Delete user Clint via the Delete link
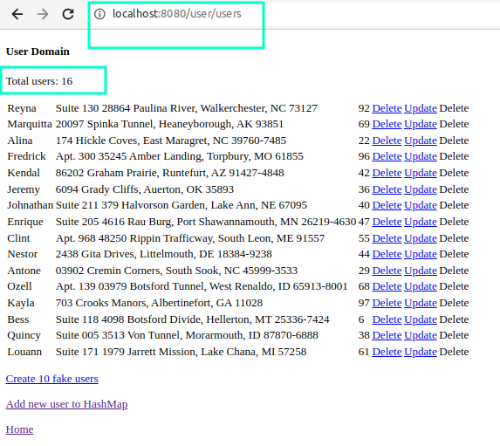 click(x=387, y=238)
